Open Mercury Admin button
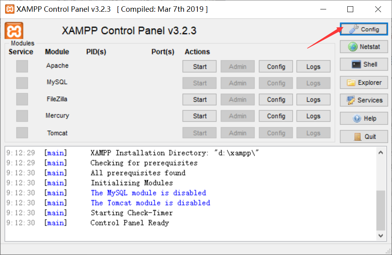392x255 pixels. 237,116
